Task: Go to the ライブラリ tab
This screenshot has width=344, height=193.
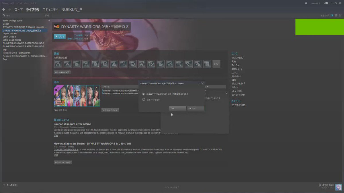Action: [x=33, y=10]
